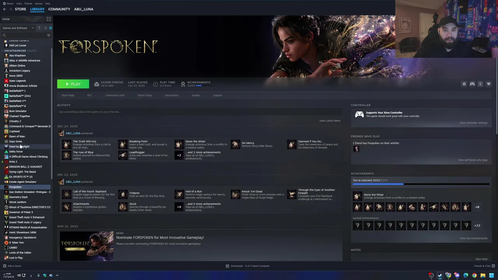Select Hell of a Run achievement icon
The image size is (498, 280).
[179, 194]
